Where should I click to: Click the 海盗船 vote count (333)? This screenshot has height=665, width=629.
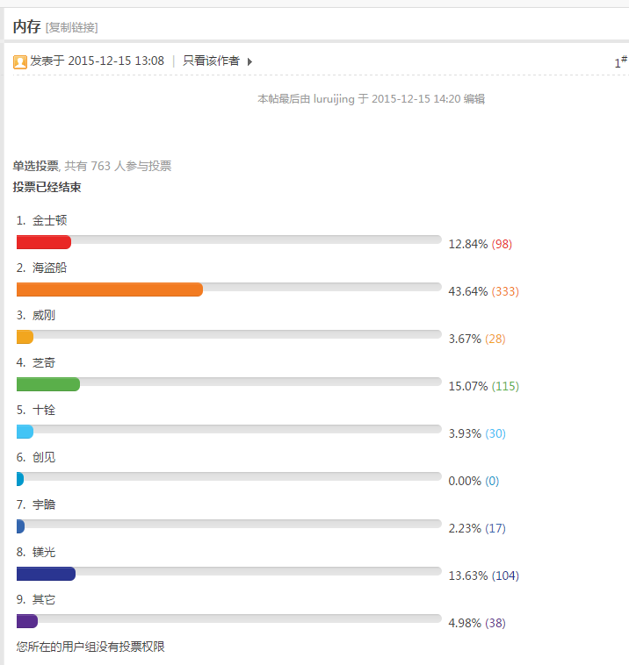pos(505,291)
